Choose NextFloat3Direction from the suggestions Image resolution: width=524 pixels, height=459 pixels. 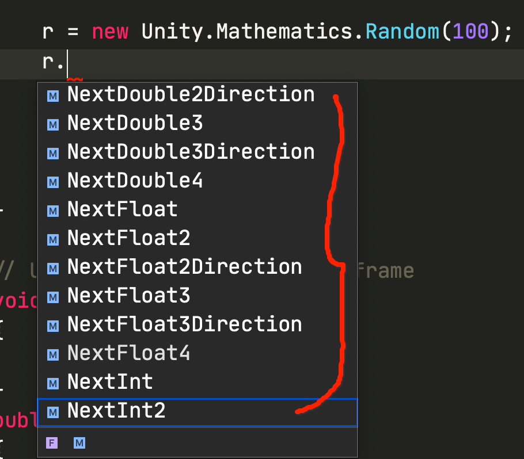[184, 324]
